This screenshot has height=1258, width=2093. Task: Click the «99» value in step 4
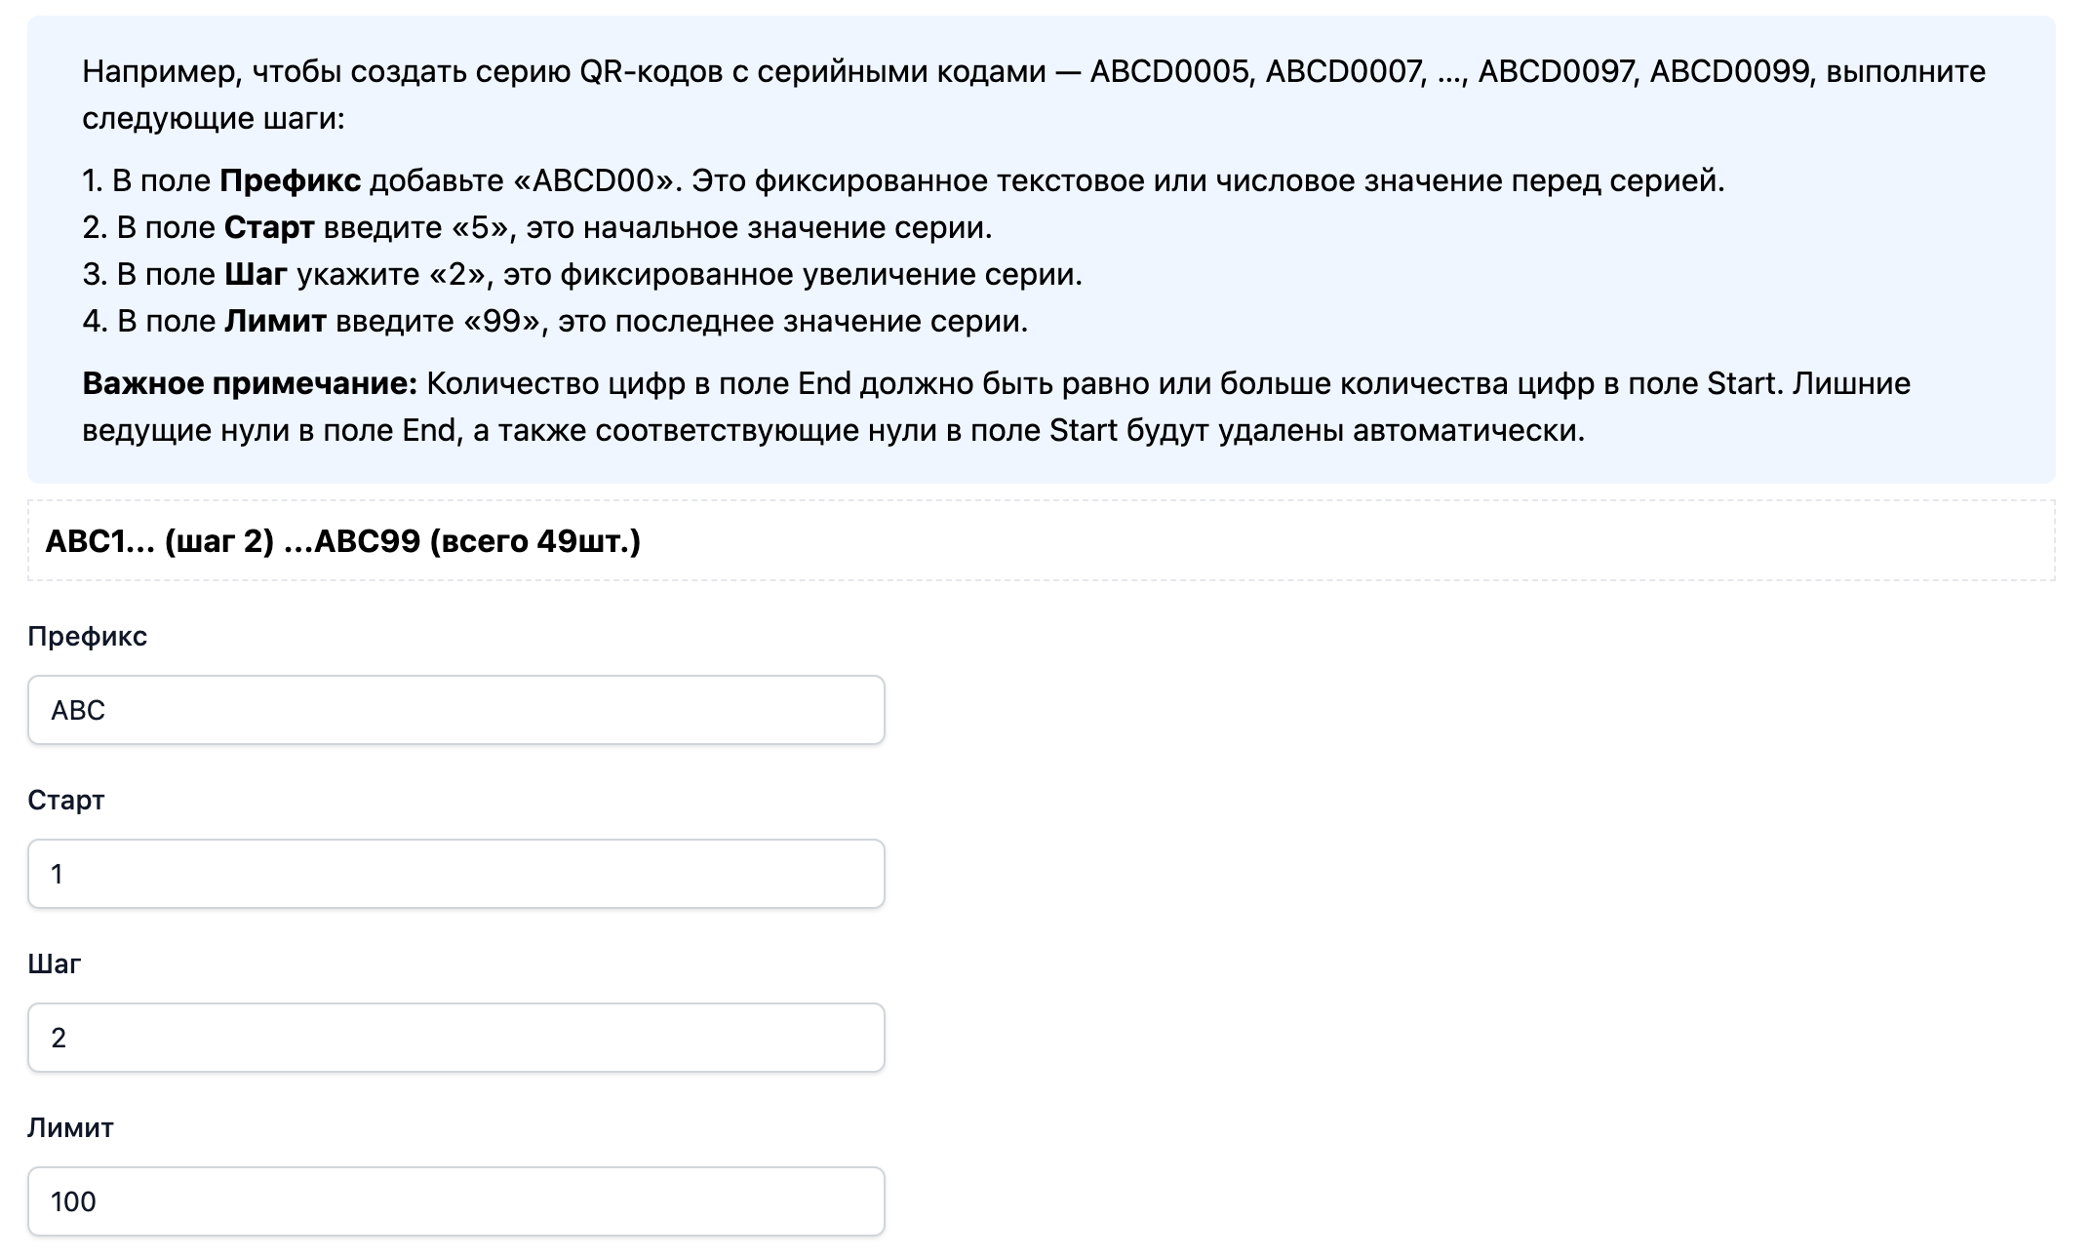(x=501, y=321)
